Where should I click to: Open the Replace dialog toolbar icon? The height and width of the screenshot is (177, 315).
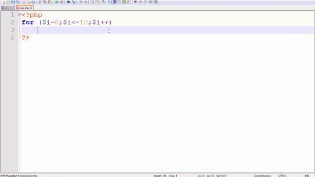click(73, 2)
